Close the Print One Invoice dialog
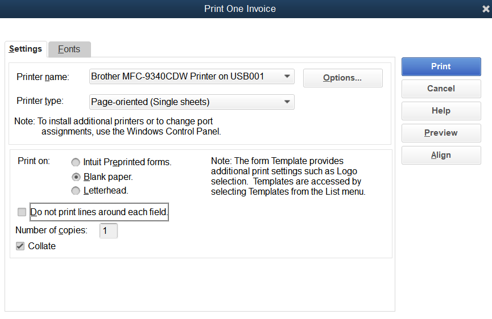492x319 pixels. pos(486,9)
